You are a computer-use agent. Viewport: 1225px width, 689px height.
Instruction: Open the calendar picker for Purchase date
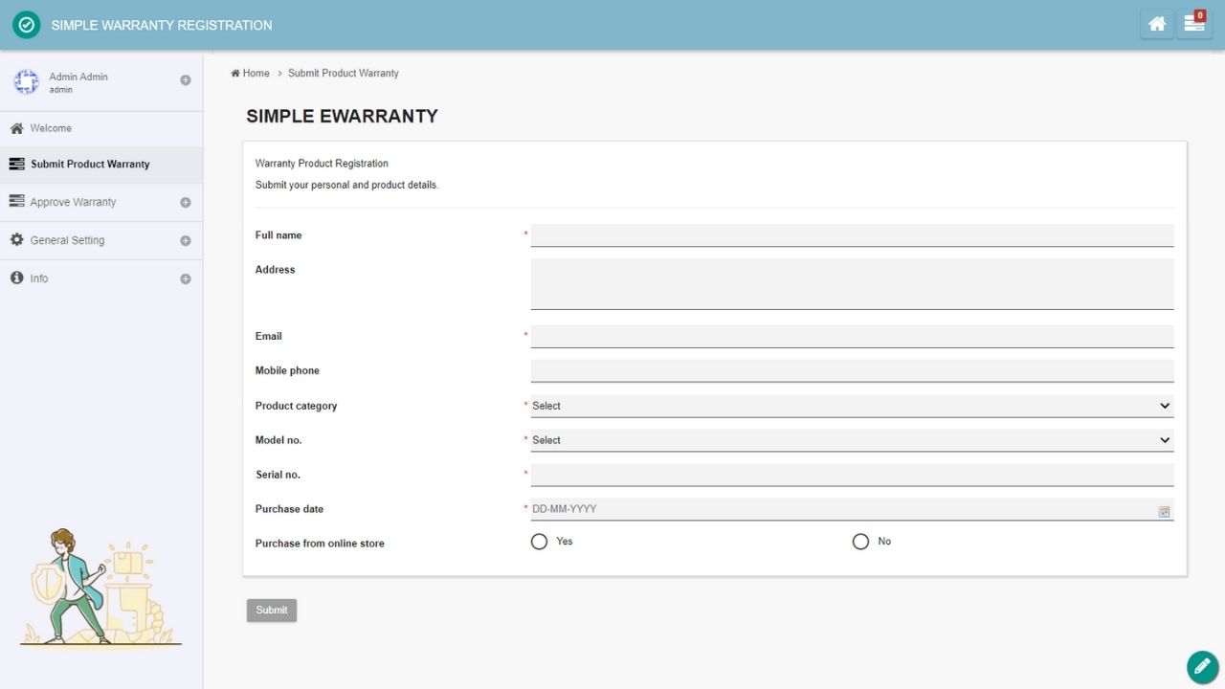click(x=1164, y=512)
